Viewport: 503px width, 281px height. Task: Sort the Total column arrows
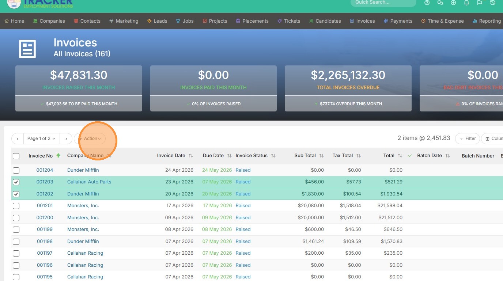(x=400, y=156)
